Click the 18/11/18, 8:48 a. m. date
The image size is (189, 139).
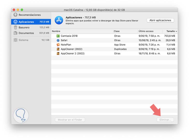click(149, 53)
